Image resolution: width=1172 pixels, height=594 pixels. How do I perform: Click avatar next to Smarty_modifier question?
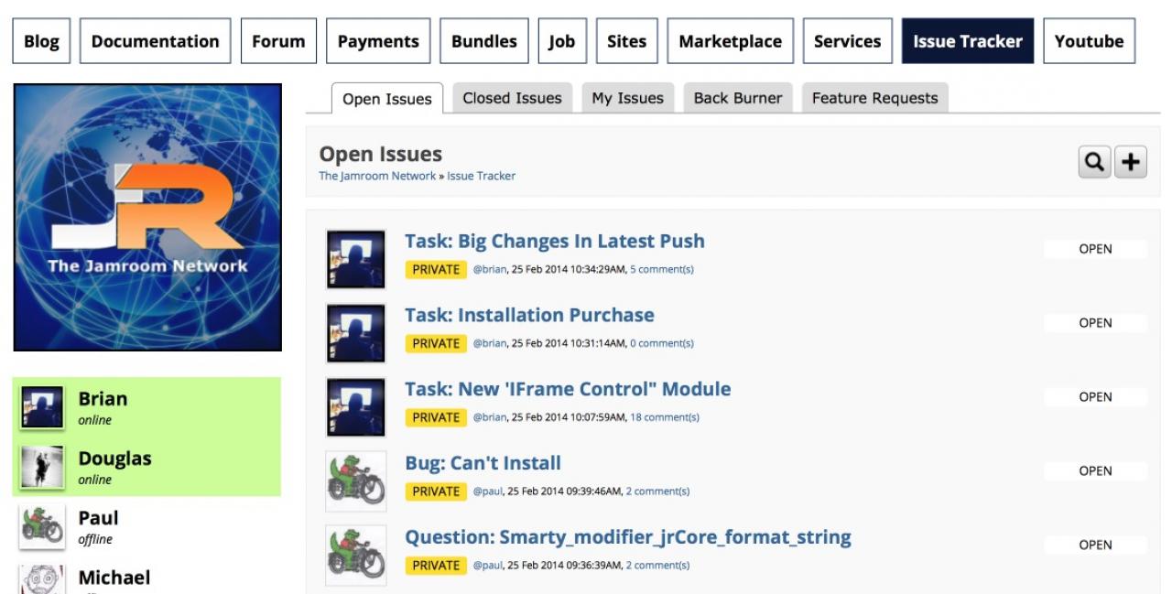click(x=356, y=555)
